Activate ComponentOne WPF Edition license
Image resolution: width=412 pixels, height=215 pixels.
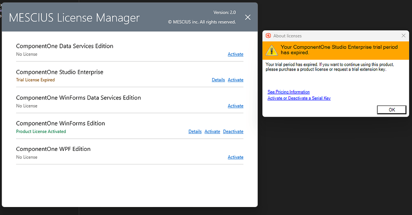[235, 157]
